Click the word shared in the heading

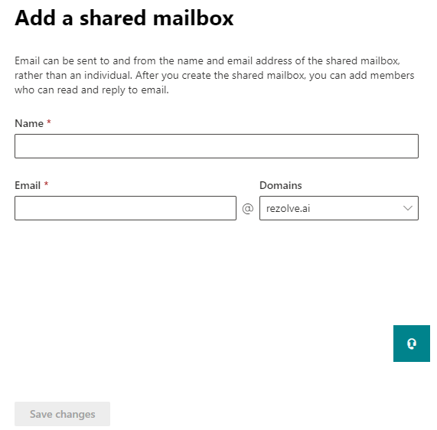click(113, 18)
